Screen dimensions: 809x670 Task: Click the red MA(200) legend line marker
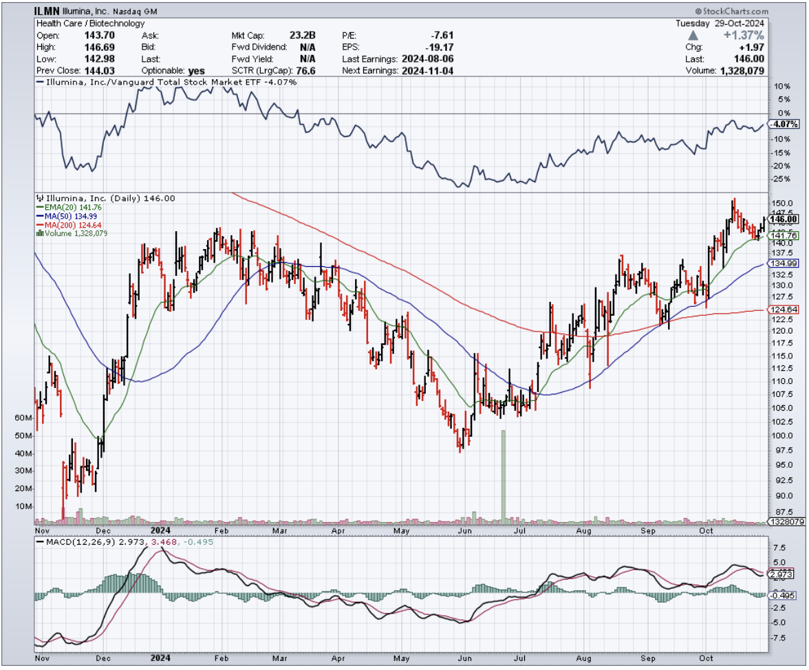(39, 224)
